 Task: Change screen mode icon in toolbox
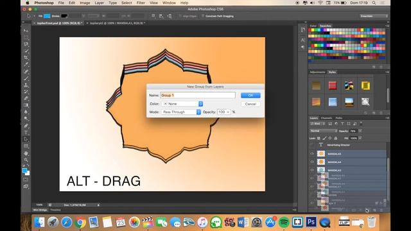click(26, 187)
